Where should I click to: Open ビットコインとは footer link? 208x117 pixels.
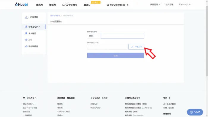(30, 108)
